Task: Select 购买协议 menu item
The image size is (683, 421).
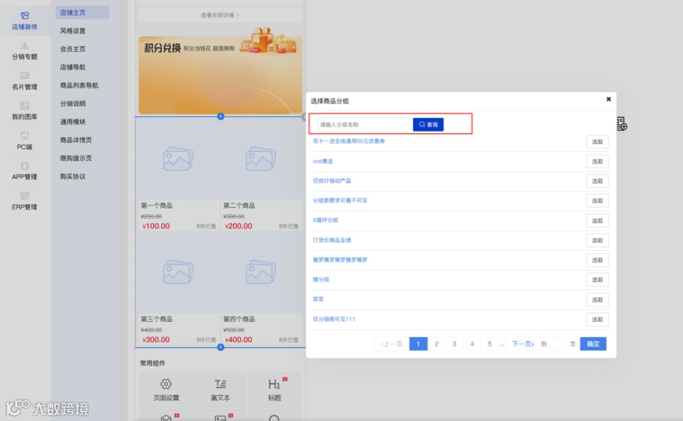Action: tap(73, 176)
